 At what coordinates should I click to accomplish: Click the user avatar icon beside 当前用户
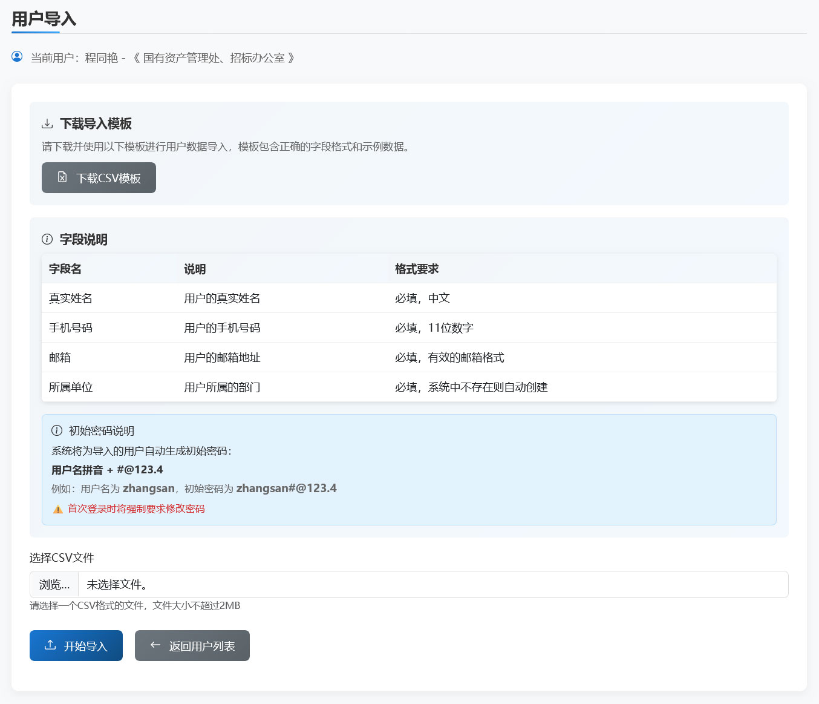[x=16, y=56]
